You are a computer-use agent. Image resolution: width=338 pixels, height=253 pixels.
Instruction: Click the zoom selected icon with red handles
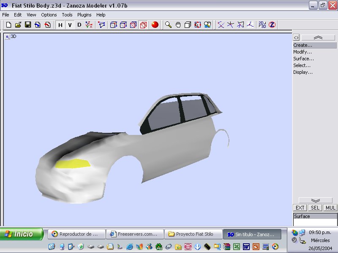point(197,25)
